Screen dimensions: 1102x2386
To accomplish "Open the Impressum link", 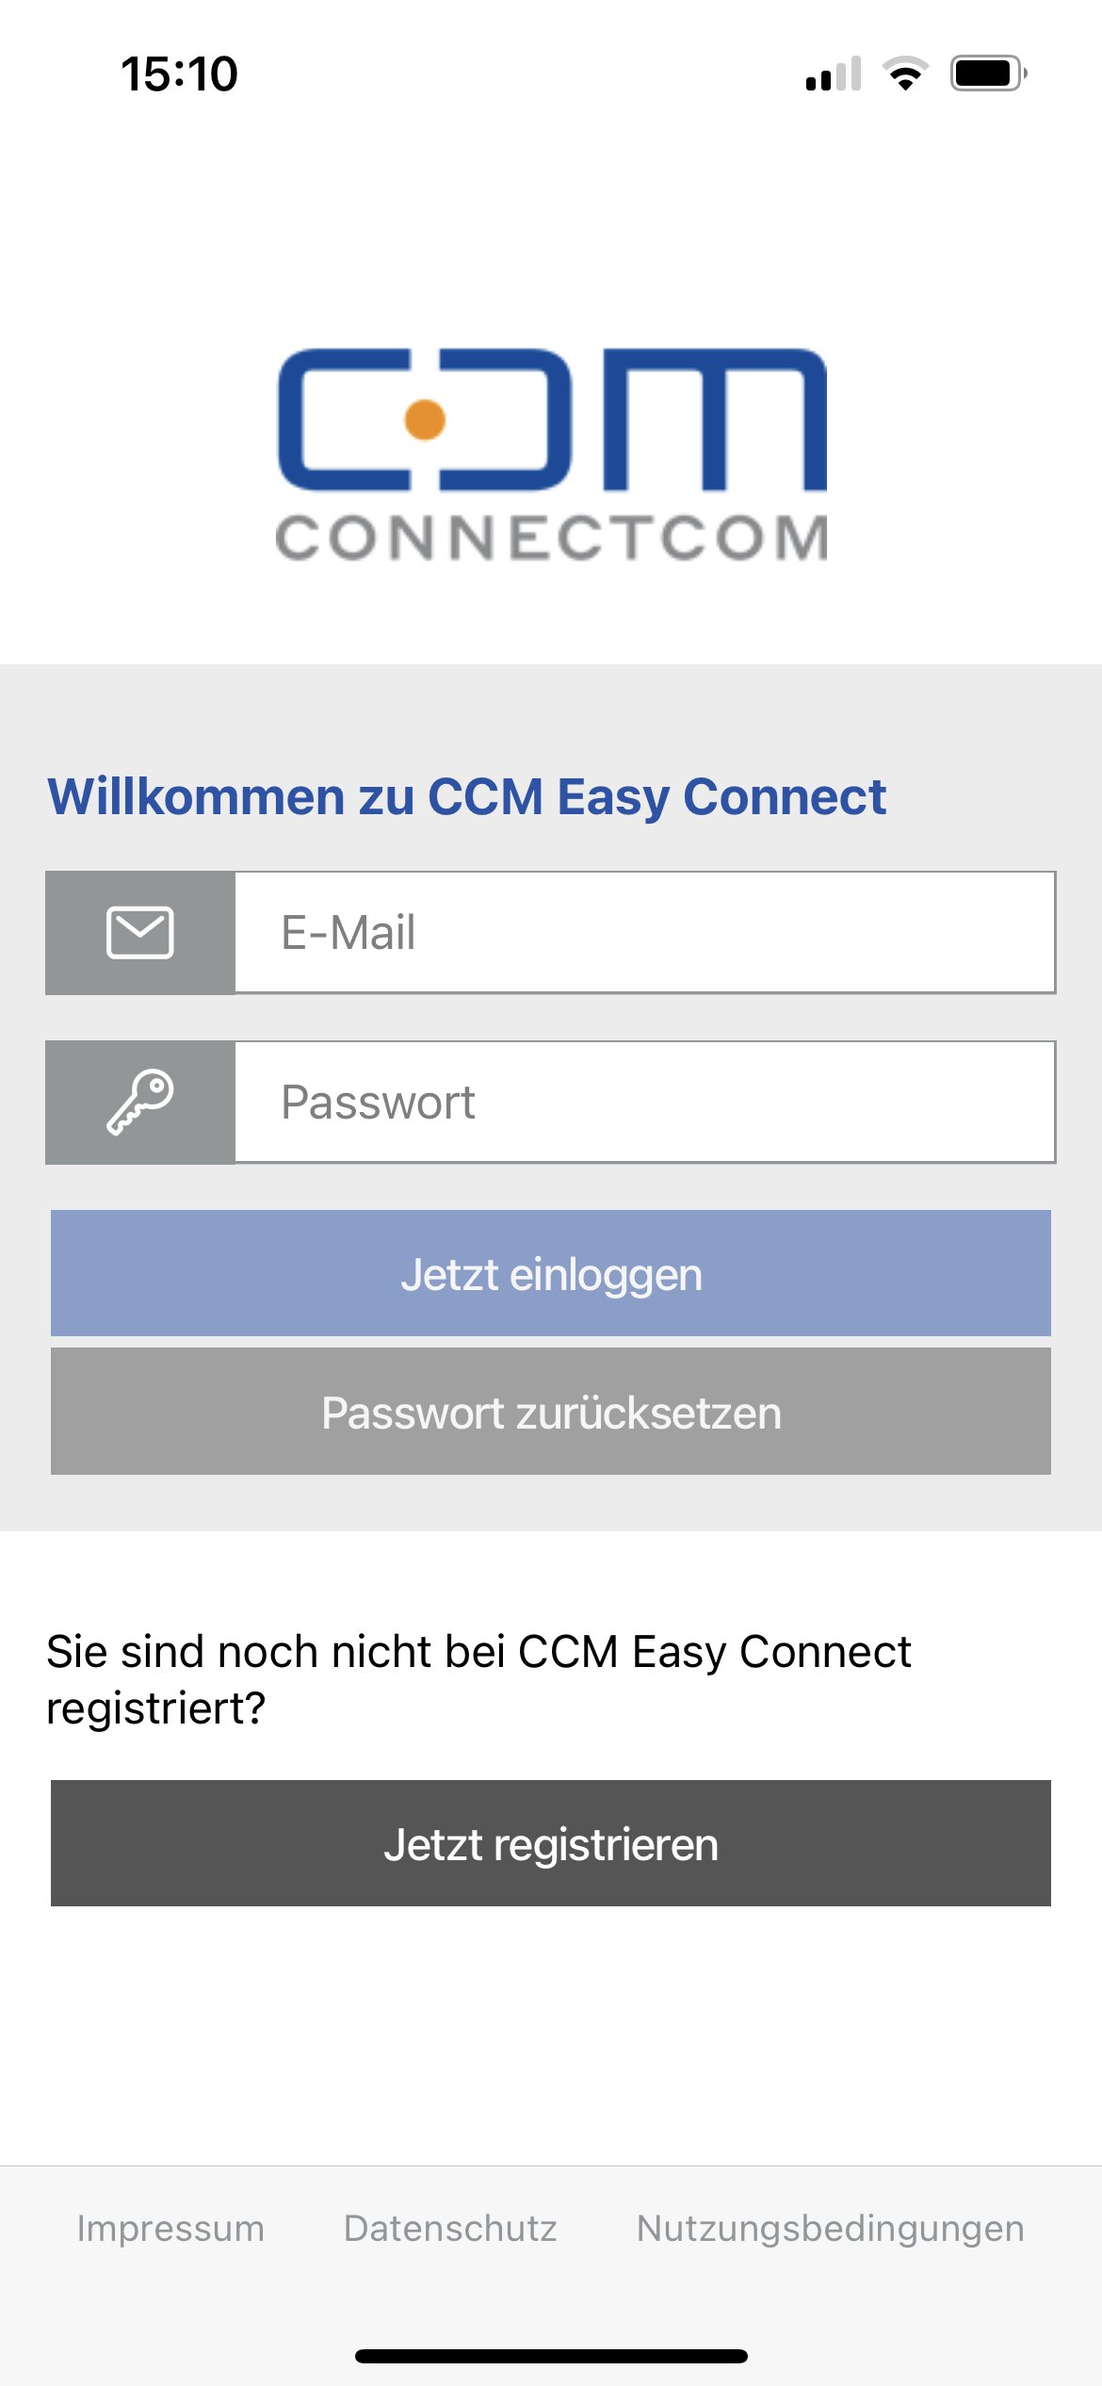I will click(170, 2229).
